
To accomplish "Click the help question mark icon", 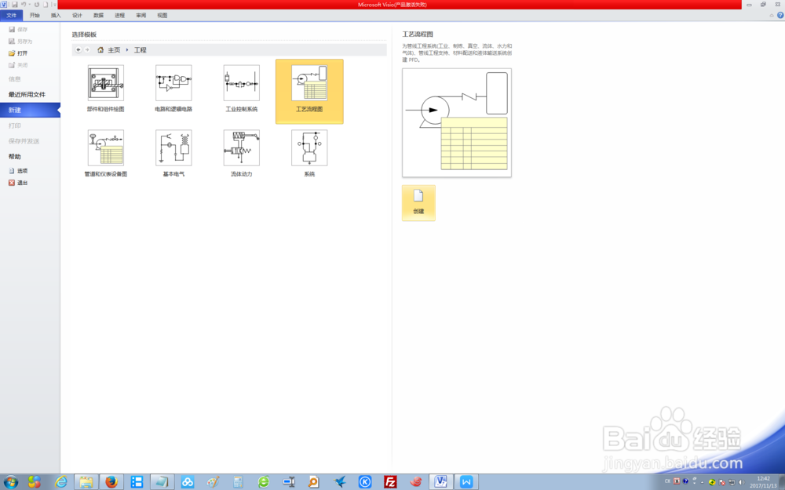I will pyautogui.click(x=780, y=16).
